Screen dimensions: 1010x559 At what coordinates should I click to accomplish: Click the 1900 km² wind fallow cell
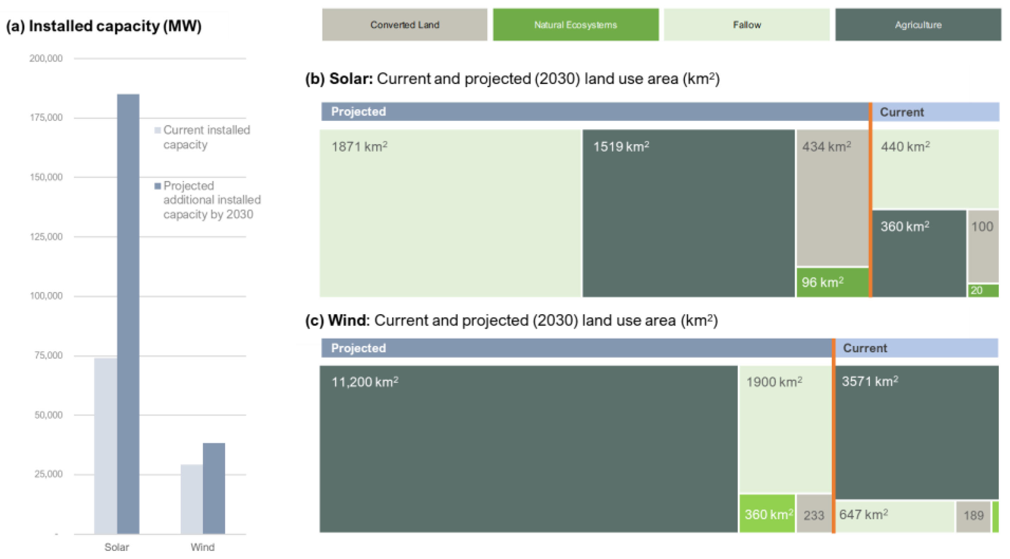tap(785, 429)
